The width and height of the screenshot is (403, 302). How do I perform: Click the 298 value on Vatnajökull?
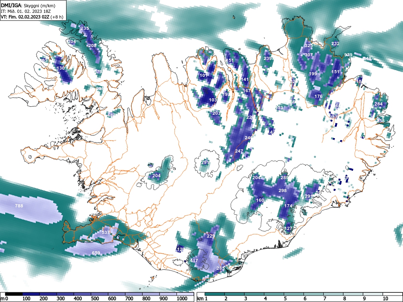[x=283, y=190]
